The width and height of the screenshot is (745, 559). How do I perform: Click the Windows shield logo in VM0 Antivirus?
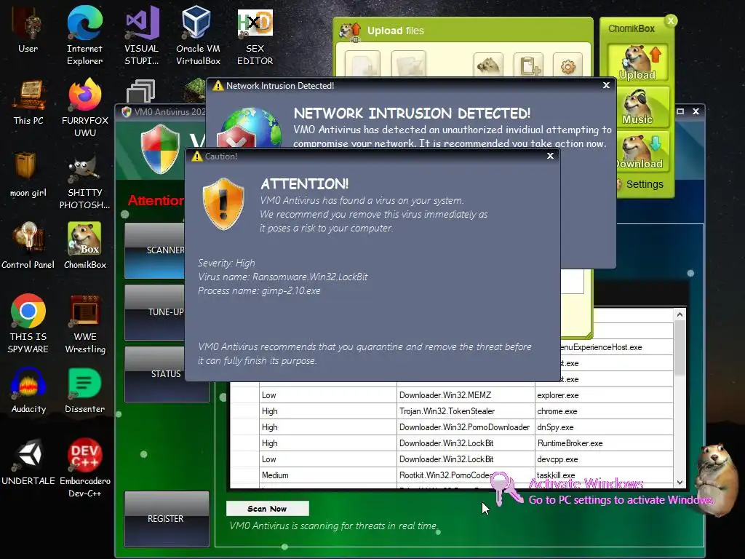coord(160,148)
